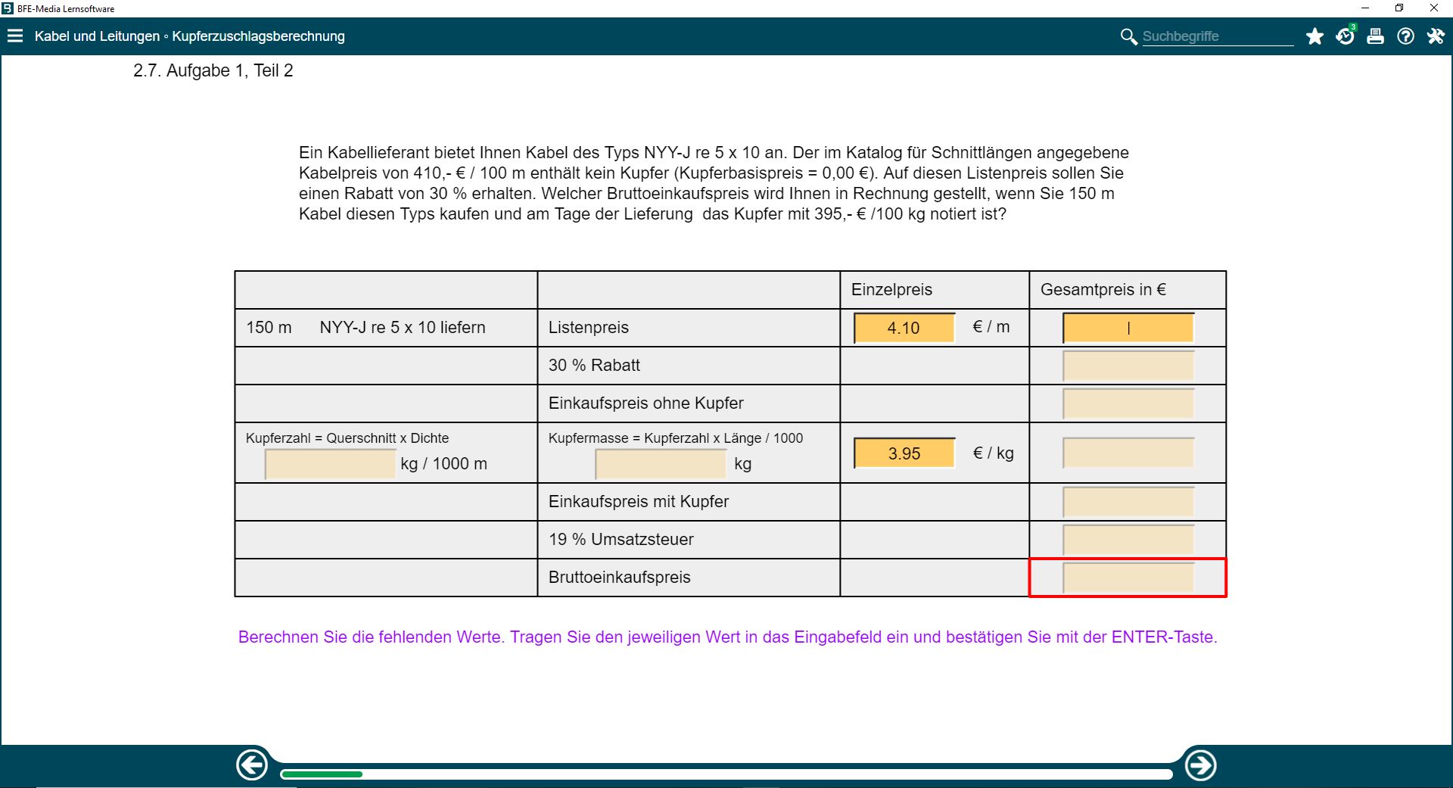1453x788 pixels.
Task: Focus the Einkaufspreis ohne Kupfer field
Action: pos(1128,403)
